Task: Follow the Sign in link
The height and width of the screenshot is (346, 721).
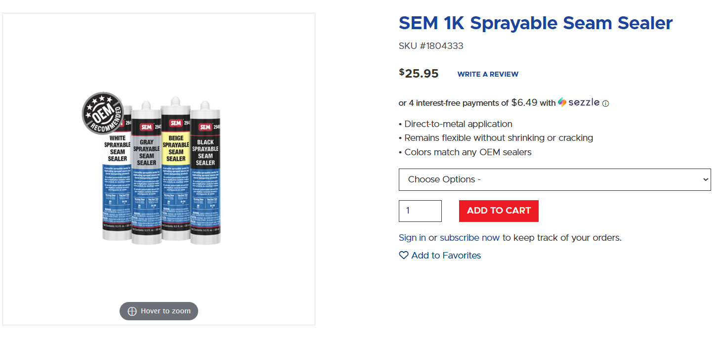Action: click(x=412, y=238)
